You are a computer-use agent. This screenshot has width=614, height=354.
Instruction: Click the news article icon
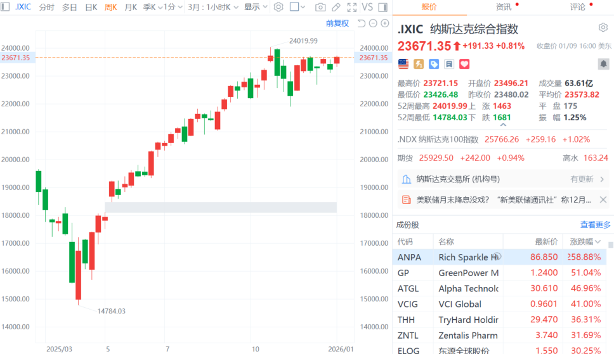[x=407, y=200]
